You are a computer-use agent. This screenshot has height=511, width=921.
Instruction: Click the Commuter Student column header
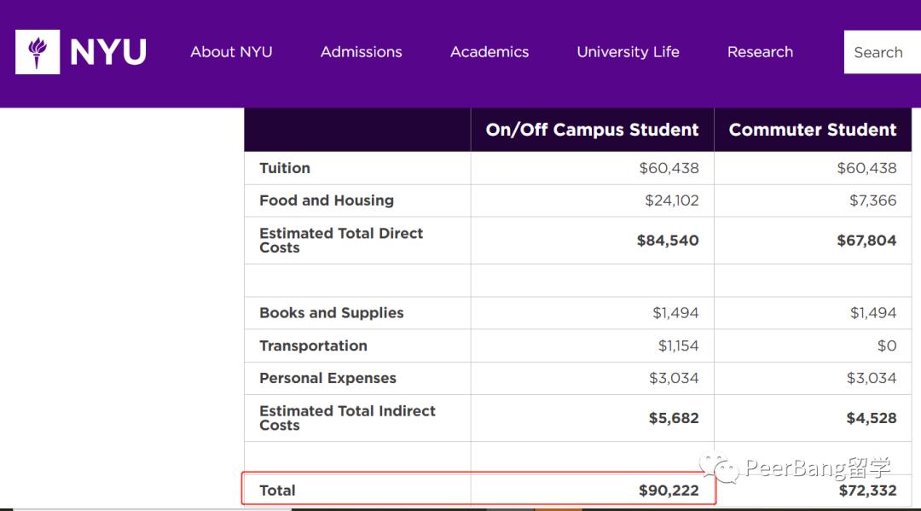coord(813,130)
